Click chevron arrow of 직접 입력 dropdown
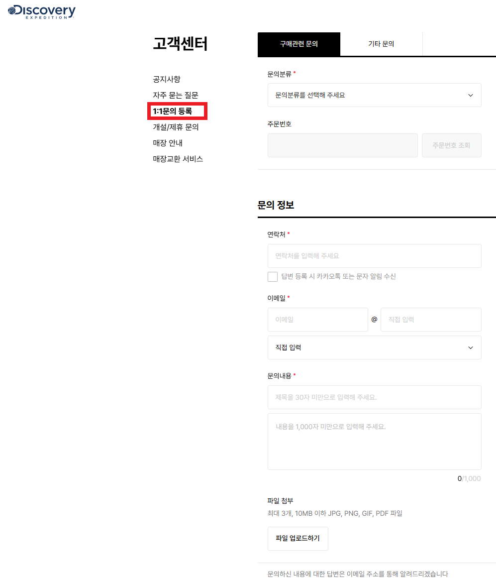Screen dimensions: 496x580 pyautogui.click(x=470, y=348)
